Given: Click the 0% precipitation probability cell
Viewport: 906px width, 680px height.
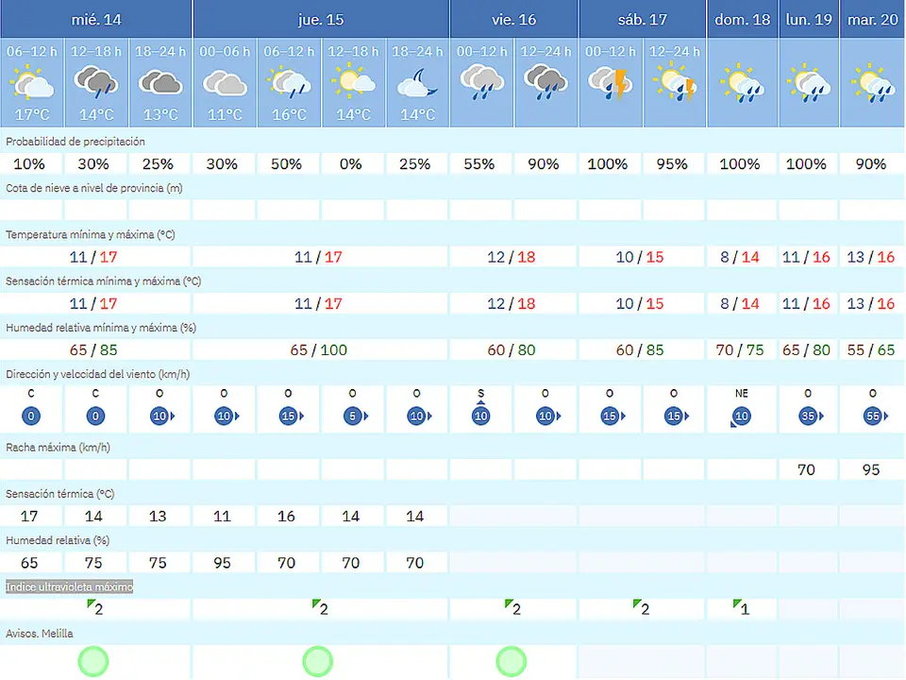Looking at the screenshot, I should pyautogui.click(x=351, y=164).
